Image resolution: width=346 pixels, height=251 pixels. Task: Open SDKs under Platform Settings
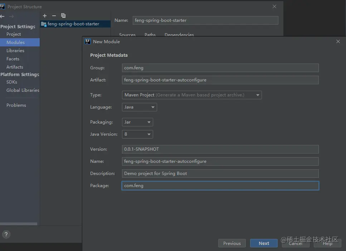(12, 82)
